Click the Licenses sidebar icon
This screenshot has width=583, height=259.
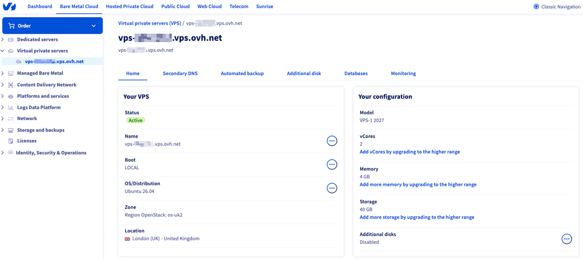[10, 141]
